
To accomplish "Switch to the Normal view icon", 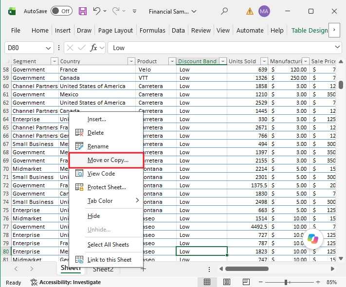I will click(x=207, y=282).
